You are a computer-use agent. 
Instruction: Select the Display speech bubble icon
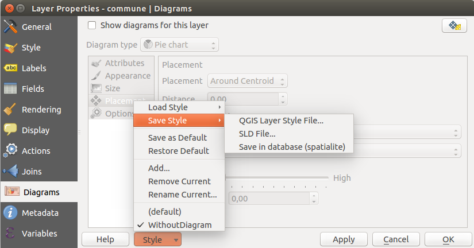pos(10,130)
